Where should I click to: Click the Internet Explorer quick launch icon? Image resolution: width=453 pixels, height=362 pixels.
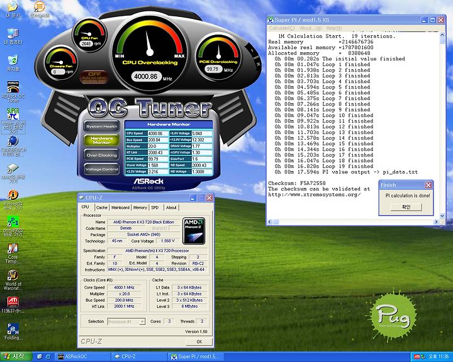click(x=48, y=357)
